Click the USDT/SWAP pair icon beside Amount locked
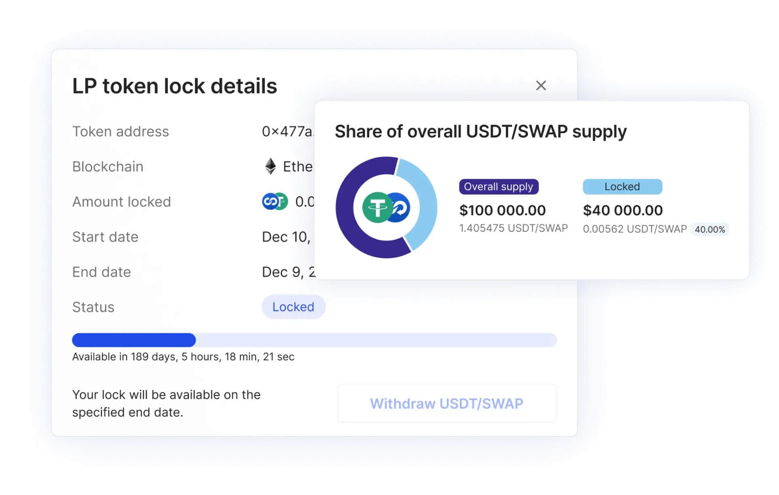This screenshot has height=495, width=779. (274, 201)
